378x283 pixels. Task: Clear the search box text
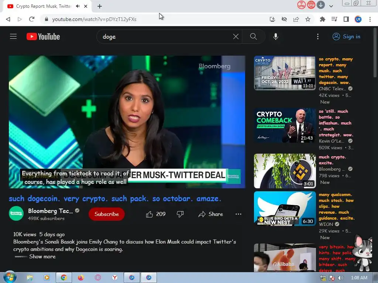[x=236, y=36]
